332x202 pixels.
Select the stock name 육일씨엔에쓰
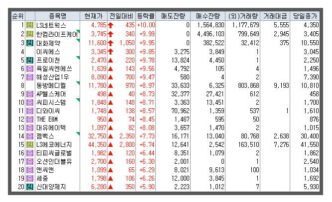54,69
